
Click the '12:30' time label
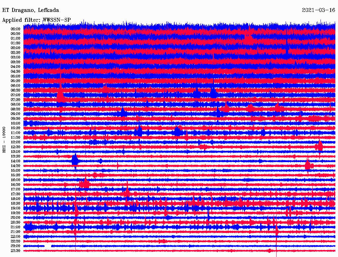point(16,147)
